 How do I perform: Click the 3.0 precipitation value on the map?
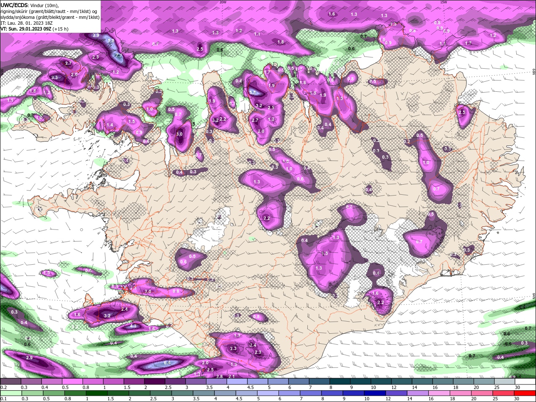(179, 134)
